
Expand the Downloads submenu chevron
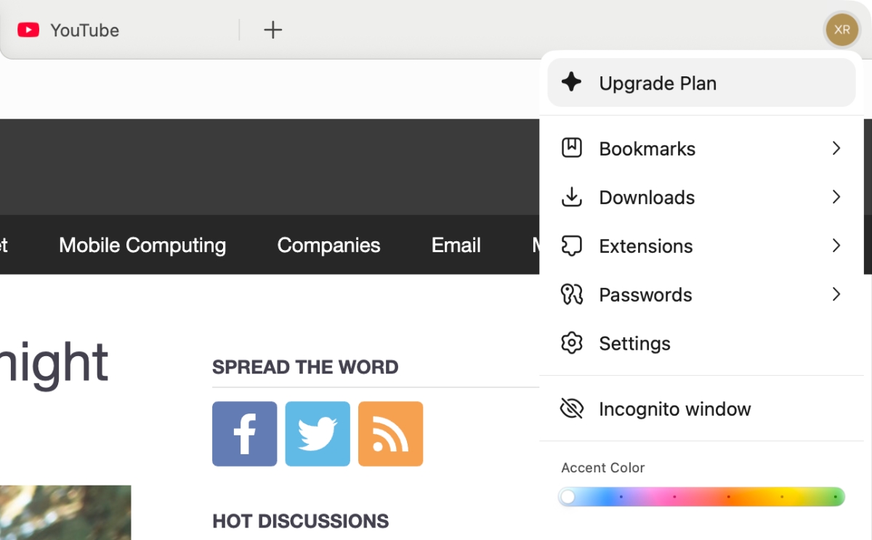point(836,197)
